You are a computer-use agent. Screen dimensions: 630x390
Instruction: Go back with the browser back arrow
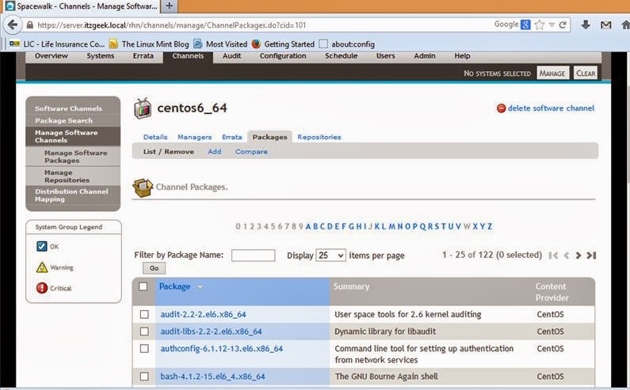pos(13,25)
